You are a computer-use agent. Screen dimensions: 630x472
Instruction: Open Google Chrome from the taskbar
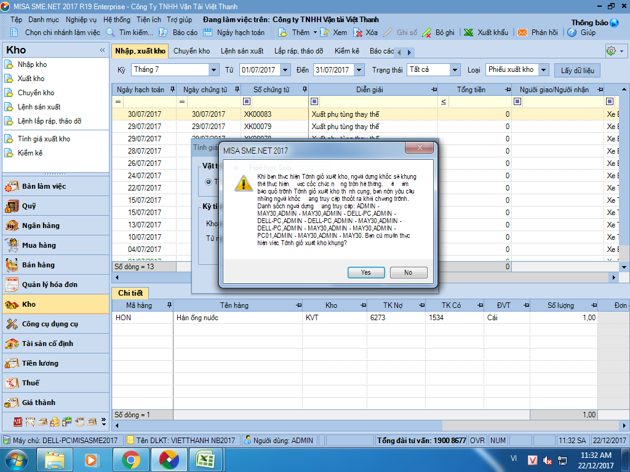131,460
